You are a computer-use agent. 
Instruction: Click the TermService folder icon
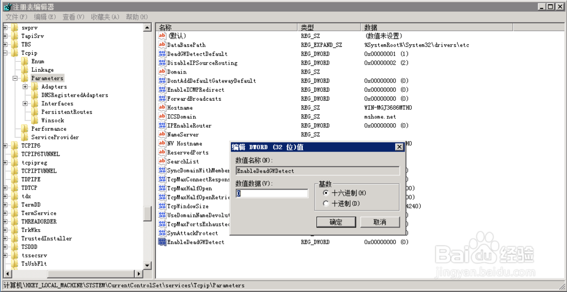pos(15,213)
